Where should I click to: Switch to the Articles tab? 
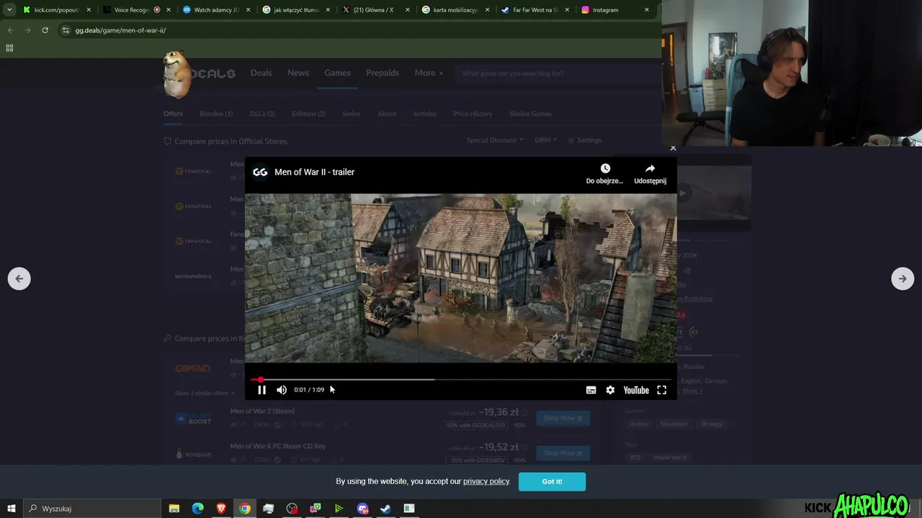tap(425, 114)
